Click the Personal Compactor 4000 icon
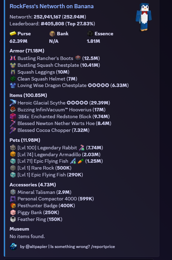This screenshot has width=172, height=260. click(x=13, y=199)
